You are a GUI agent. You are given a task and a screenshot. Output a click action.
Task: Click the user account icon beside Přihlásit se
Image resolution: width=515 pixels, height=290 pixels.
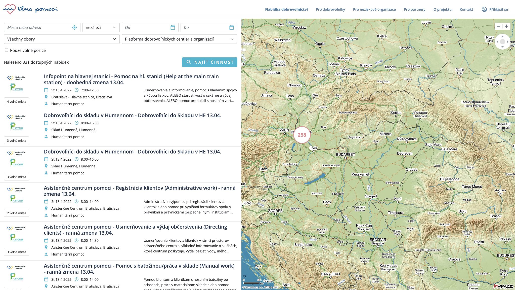pos(484,9)
